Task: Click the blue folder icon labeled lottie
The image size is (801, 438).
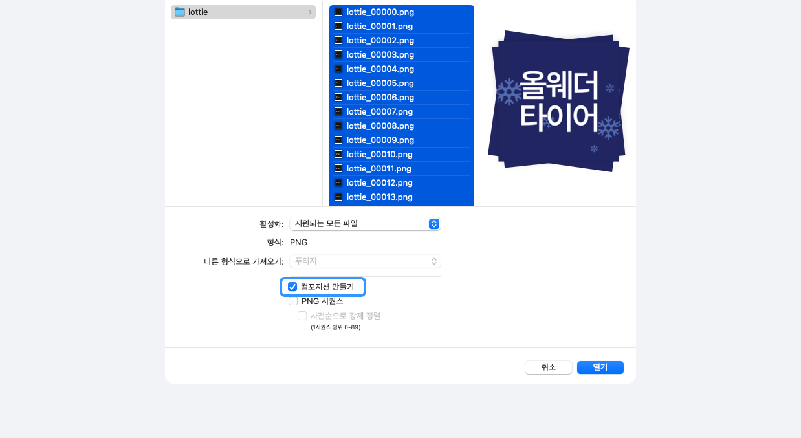Action: [x=179, y=12]
